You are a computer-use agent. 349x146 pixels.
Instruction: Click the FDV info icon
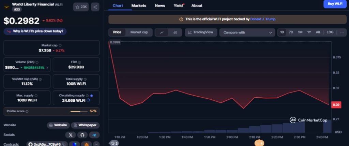point(79,62)
